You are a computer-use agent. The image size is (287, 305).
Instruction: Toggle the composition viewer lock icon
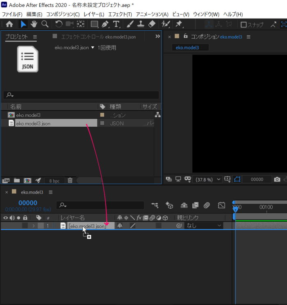click(x=186, y=36)
